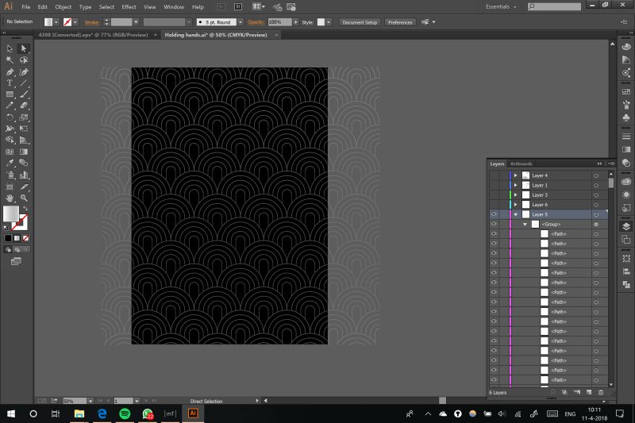Click Create New Layer icon in Layers panel

(589, 392)
